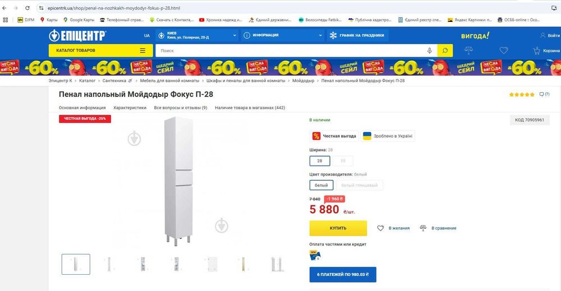Expand the Информация dropdown
Image resolution: width=561 pixels, height=291 pixels.
coord(282,35)
